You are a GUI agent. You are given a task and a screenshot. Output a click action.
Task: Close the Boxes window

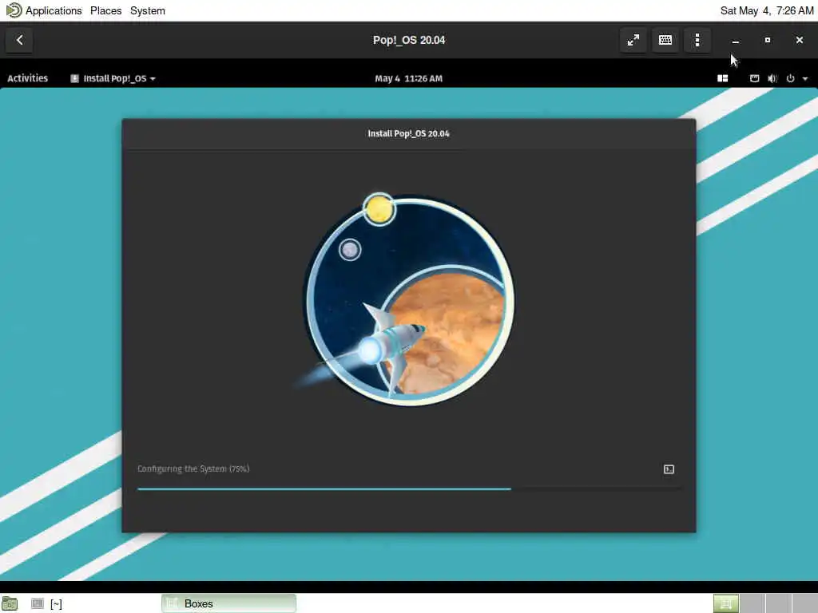point(799,40)
